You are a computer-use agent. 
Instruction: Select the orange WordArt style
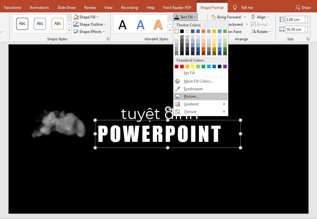pyautogui.click(x=158, y=25)
